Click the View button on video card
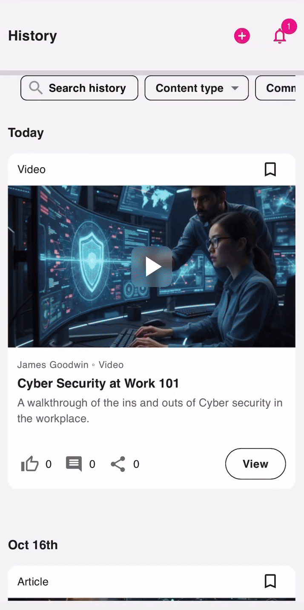This screenshot has height=610, width=304. pyautogui.click(x=255, y=464)
